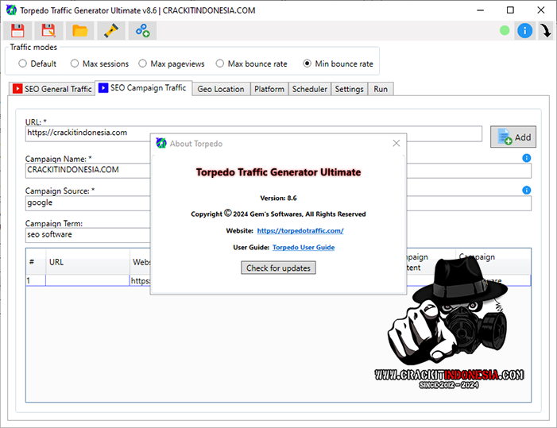
Task: Click the black curved arrow icon
Action: click(546, 31)
